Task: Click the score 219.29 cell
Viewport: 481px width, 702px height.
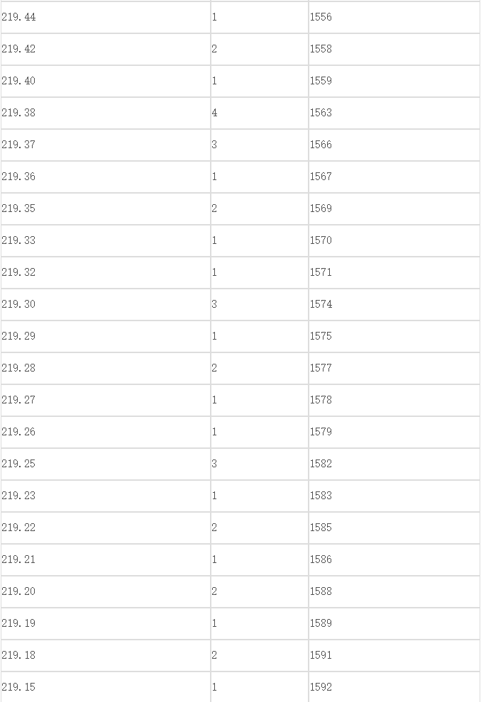Action: click(105, 336)
